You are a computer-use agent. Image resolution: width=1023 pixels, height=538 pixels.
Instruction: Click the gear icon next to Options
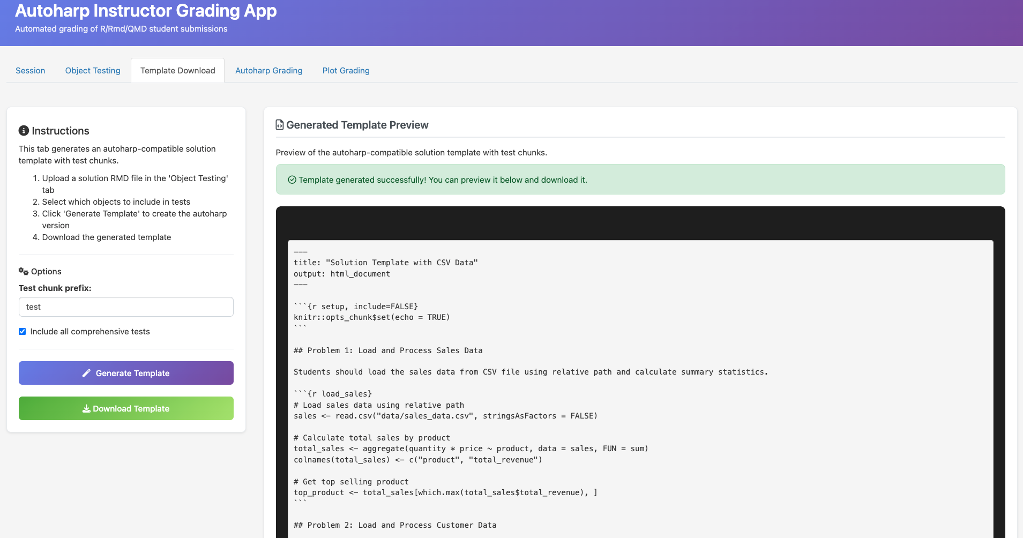point(23,271)
